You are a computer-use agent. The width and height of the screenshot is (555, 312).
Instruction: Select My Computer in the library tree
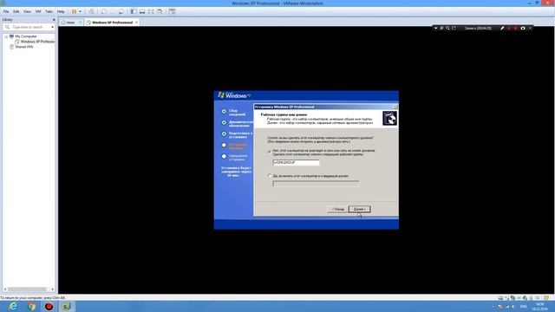pyautogui.click(x=25, y=36)
